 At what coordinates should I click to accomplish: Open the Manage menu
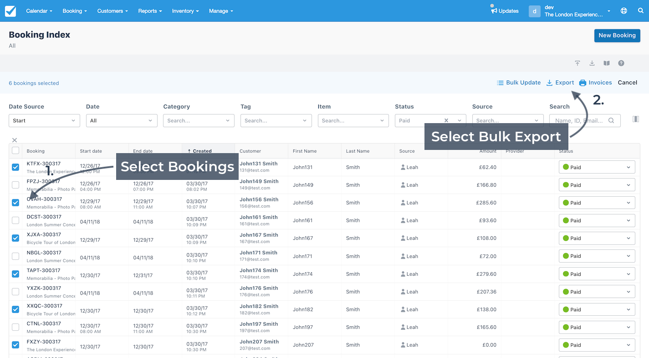(221, 11)
